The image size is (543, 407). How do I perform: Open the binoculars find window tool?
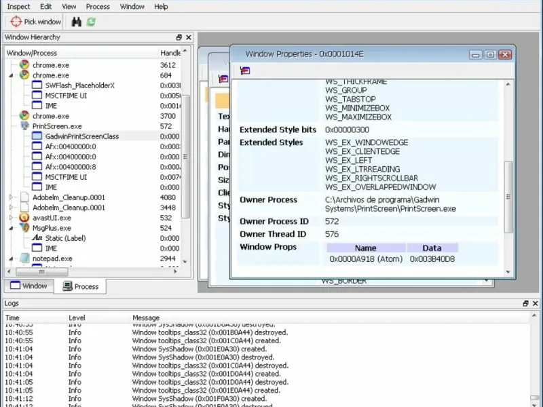click(76, 22)
